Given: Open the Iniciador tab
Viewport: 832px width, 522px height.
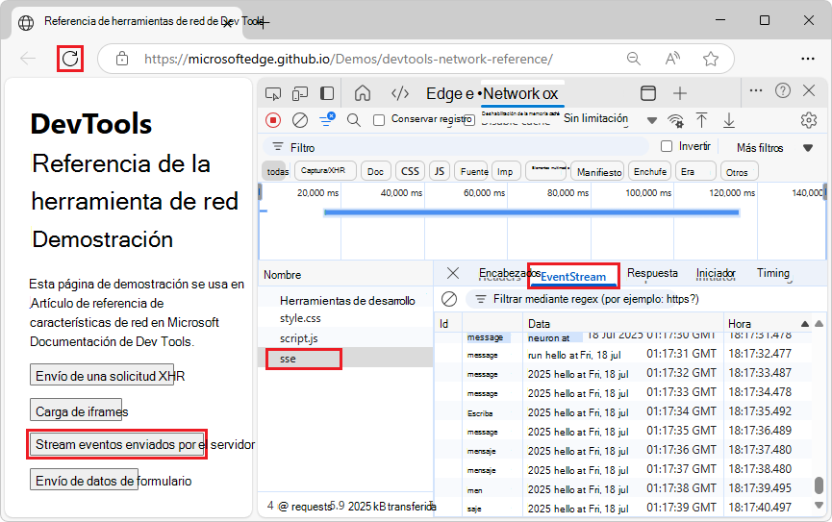Looking at the screenshot, I should click(716, 273).
